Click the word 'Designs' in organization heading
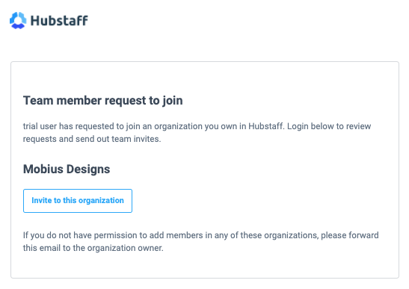Viewport: 409px width, 289px height. pyautogui.click(x=88, y=169)
